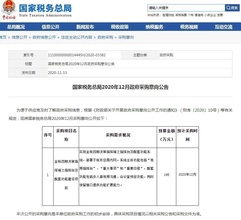Select 互动交流 in the nav bar
241x220 pixels.
click(224, 27)
